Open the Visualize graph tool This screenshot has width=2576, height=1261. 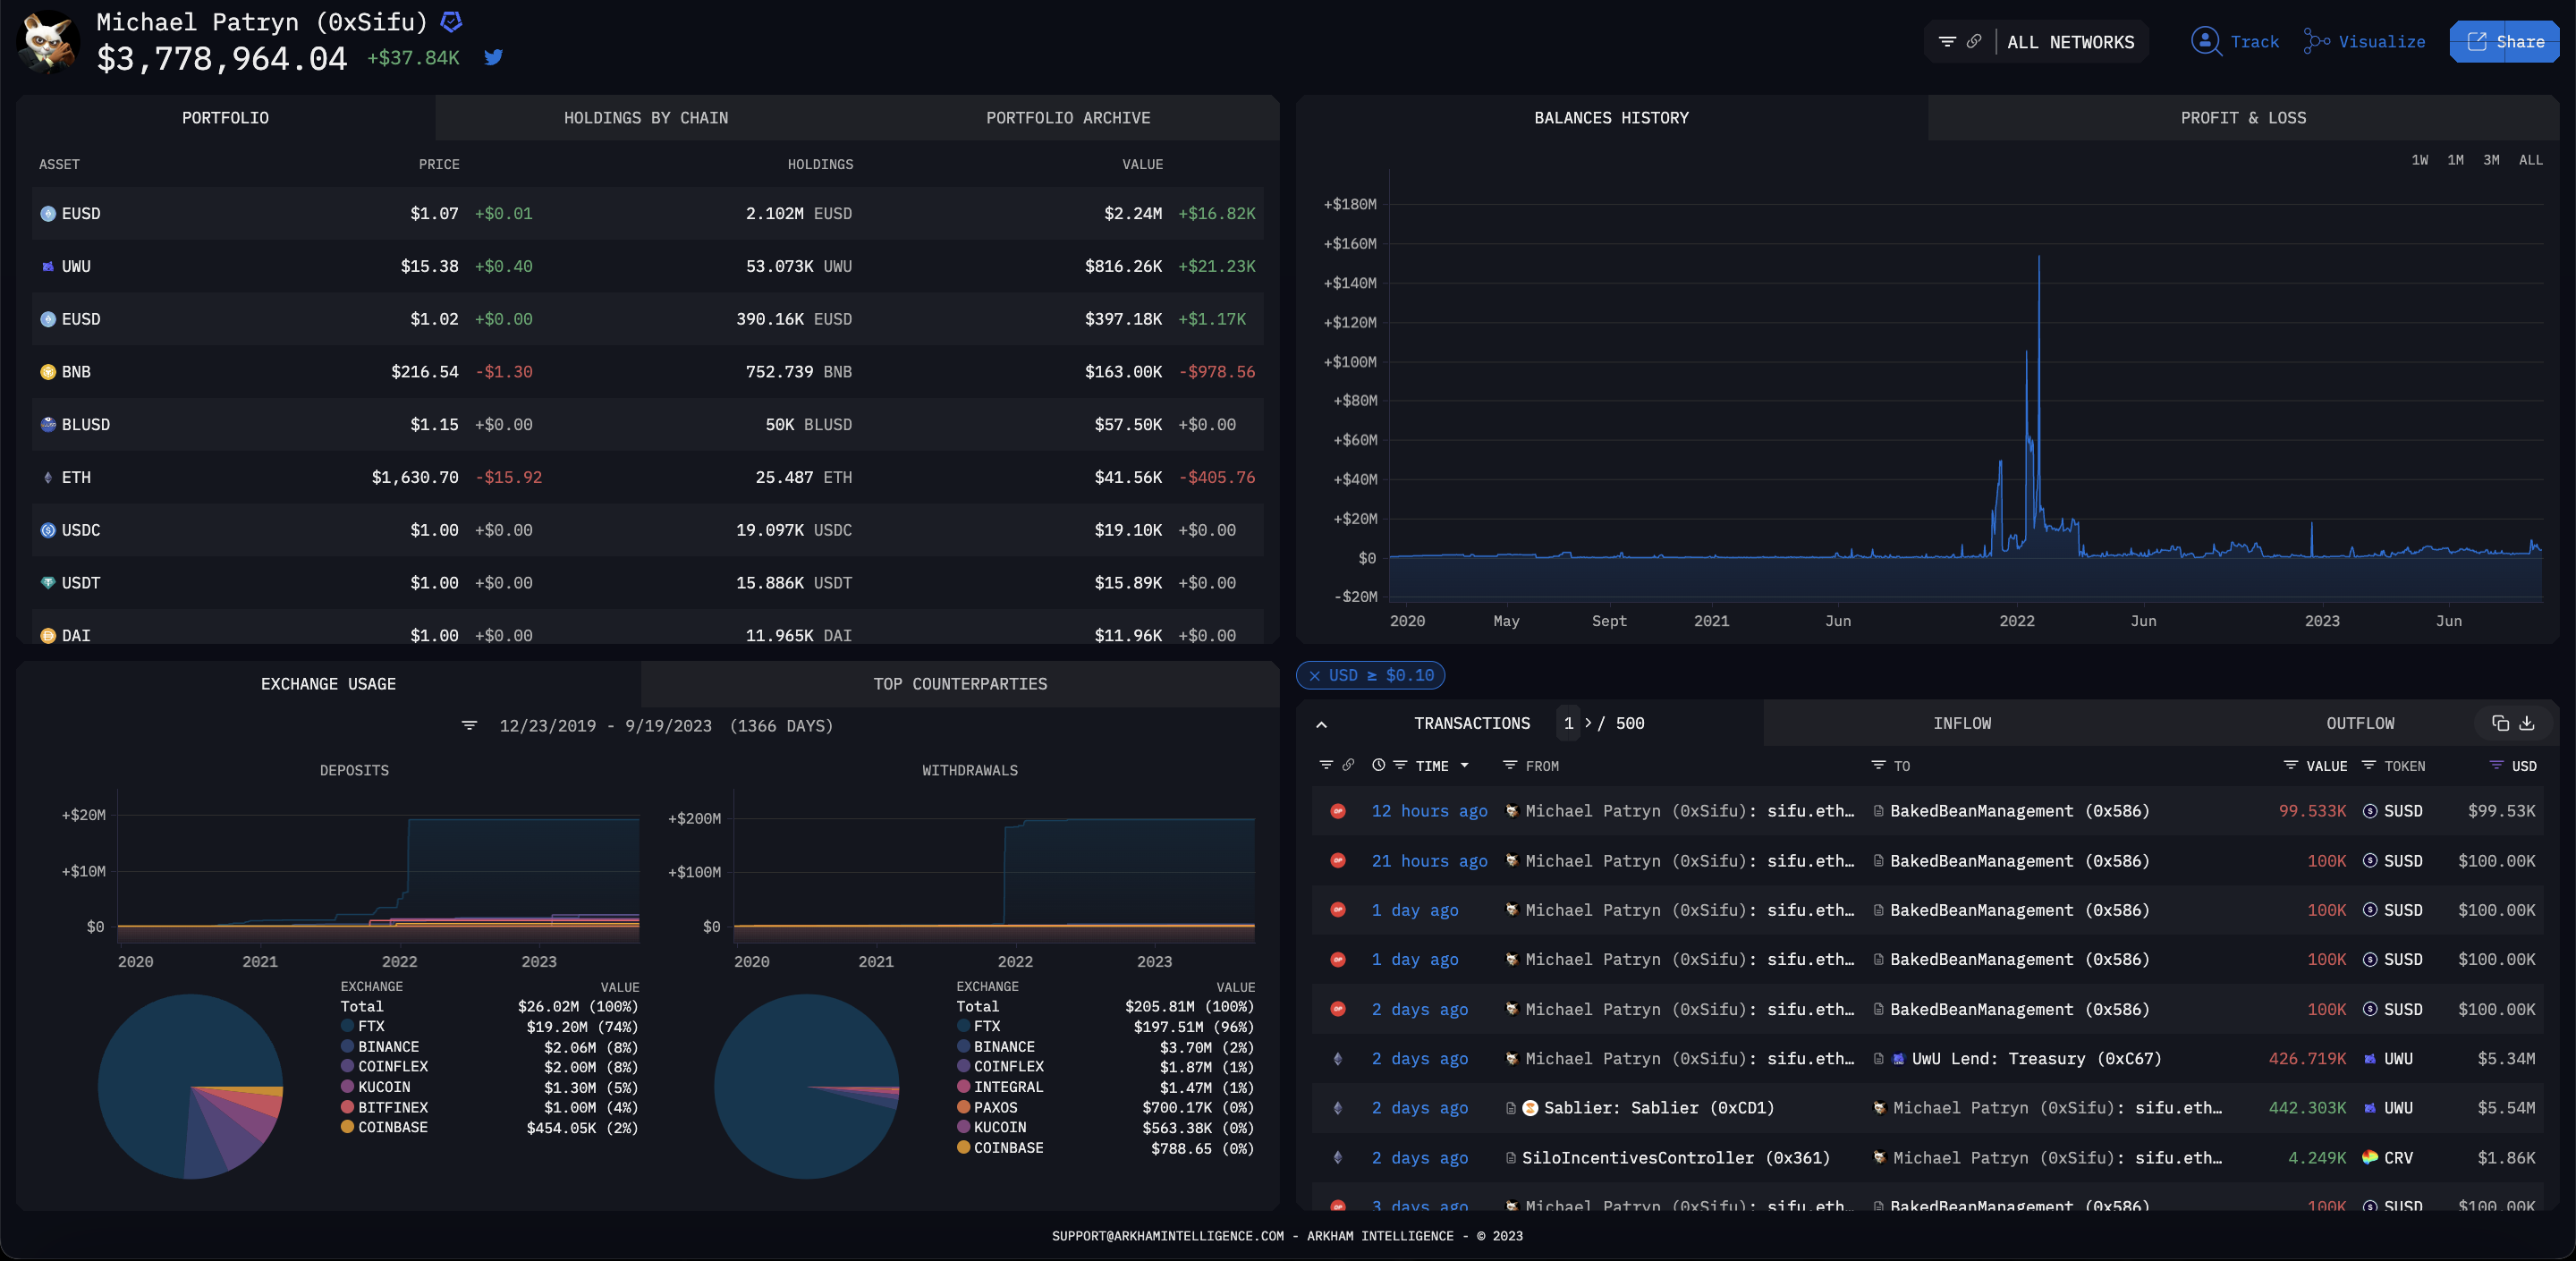(2365, 41)
